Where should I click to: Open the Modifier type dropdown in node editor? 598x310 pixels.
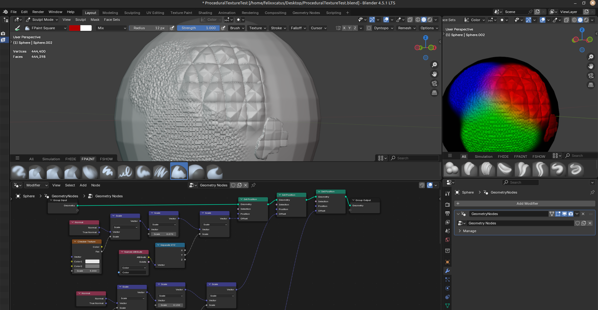(36, 185)
